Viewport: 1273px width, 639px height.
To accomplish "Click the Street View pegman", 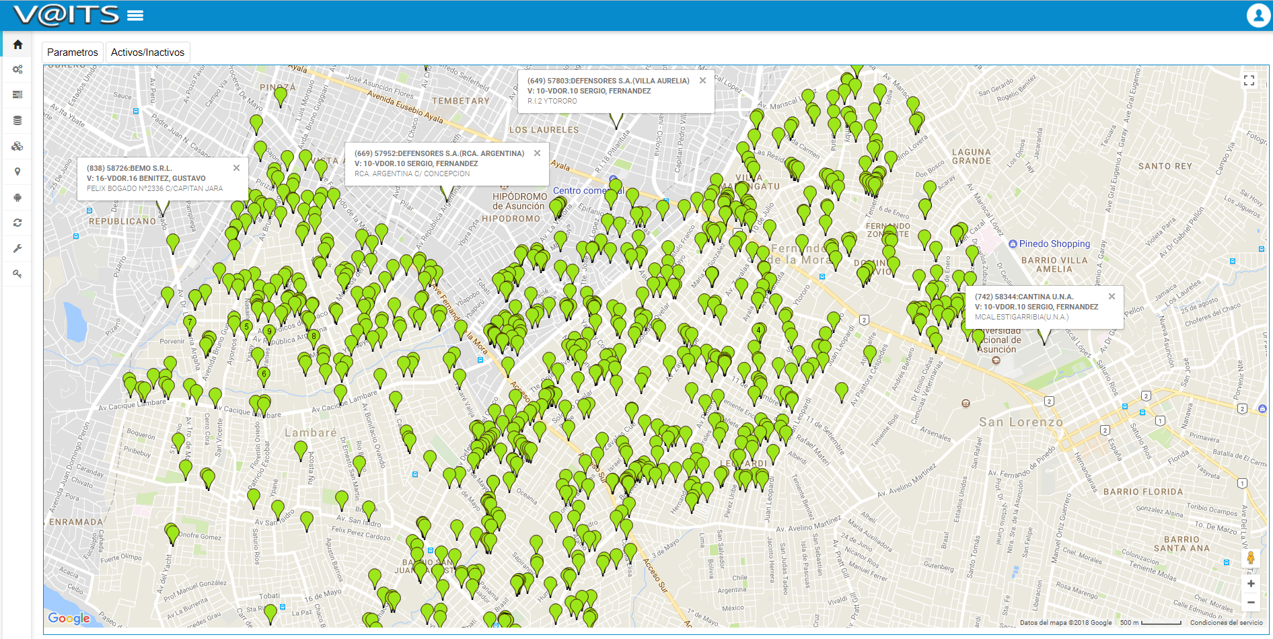I will point(1251,558).
